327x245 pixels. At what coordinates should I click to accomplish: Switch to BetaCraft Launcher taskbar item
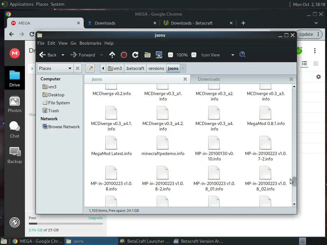[145, 241]
